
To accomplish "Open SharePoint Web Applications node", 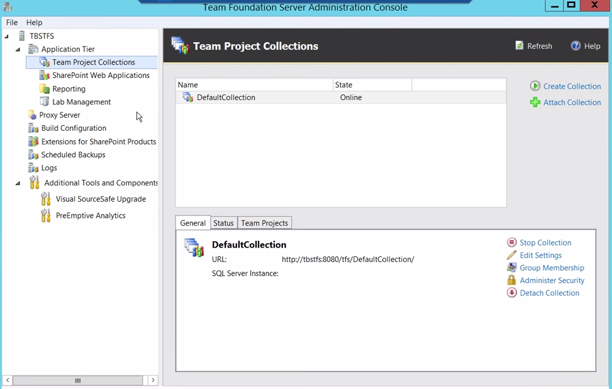I will click(x=45, y=75).
